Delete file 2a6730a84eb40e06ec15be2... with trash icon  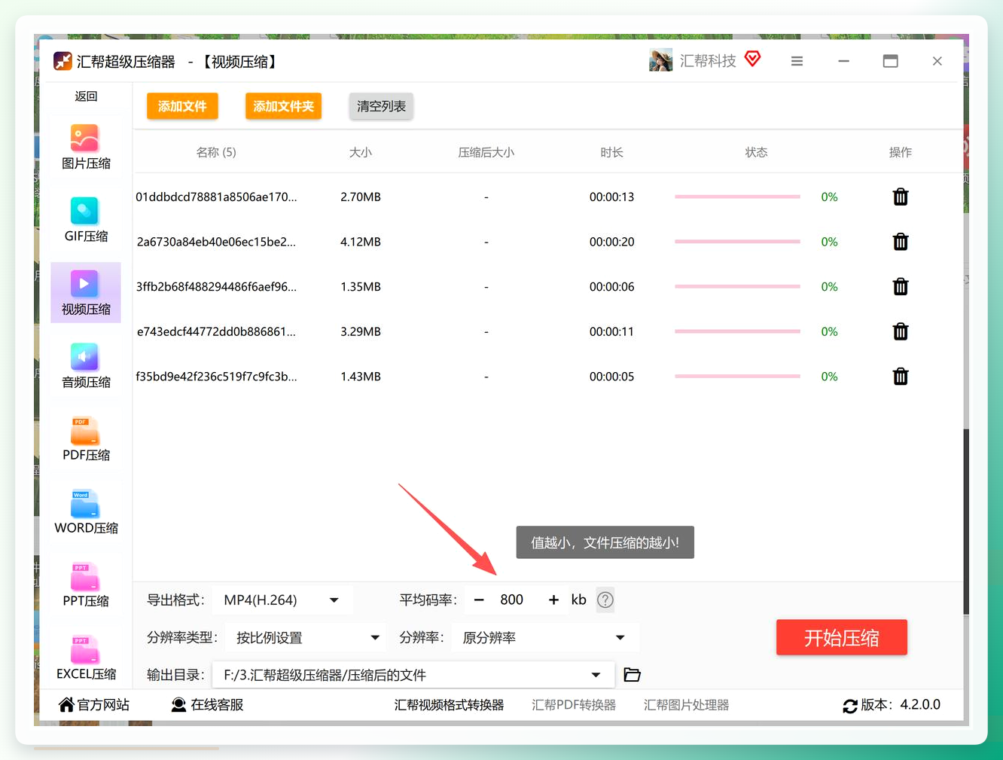pos(901,242)
